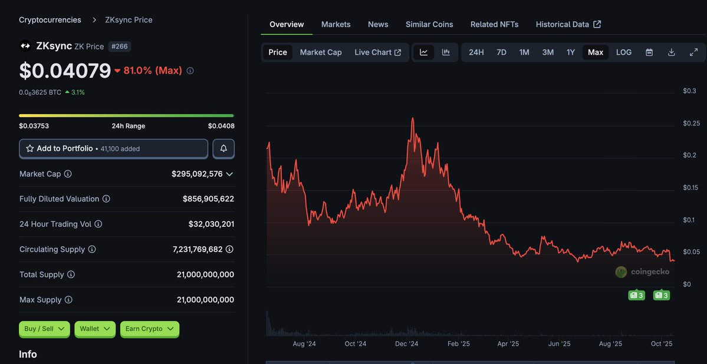The width and height of the screenshot is (707, 364).
Task: Switch to the Similar Coins tab
Action: [x=429, y=24]
